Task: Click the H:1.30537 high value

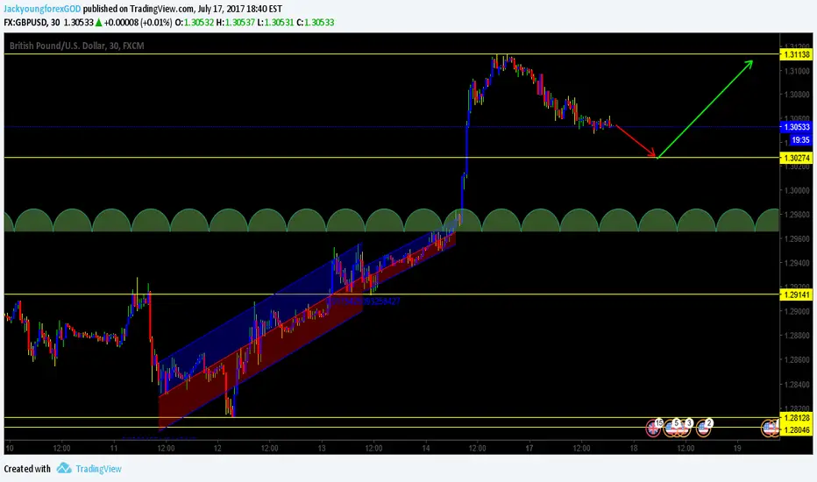Action: point(236,23)
